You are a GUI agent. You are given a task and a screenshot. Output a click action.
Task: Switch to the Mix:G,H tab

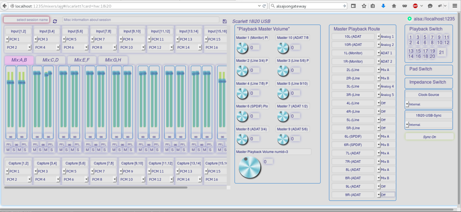tap(113, 60)
